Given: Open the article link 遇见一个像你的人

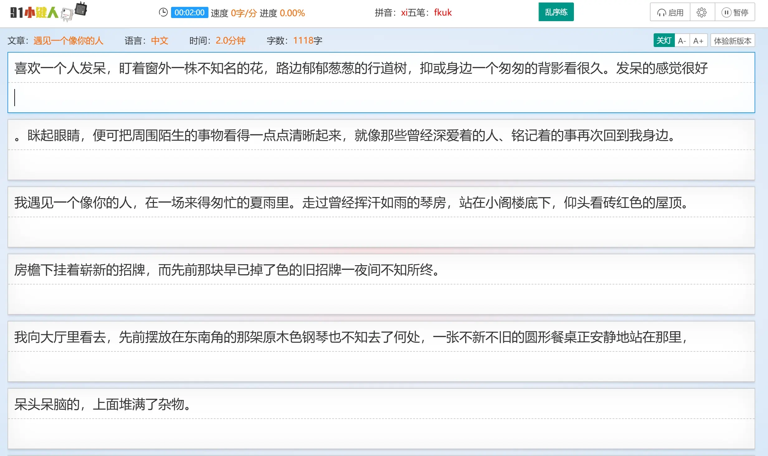Looking at the screenshot, I should click(x=68, y=40).
